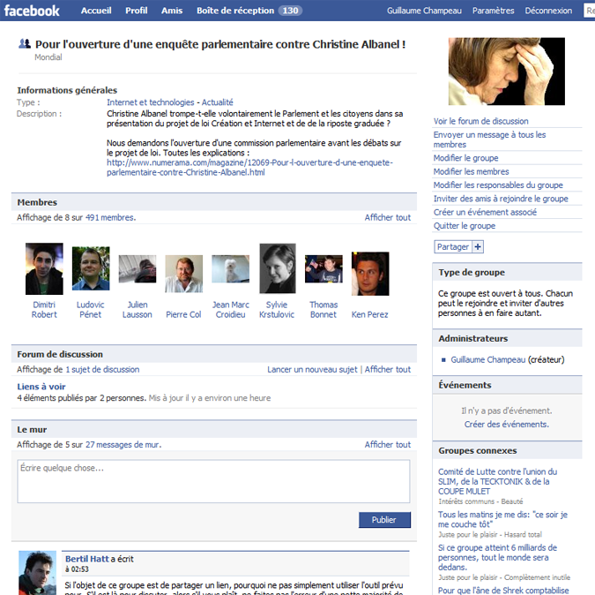Click Créer des événements
The image size is (595, 595).
[507, 425]
